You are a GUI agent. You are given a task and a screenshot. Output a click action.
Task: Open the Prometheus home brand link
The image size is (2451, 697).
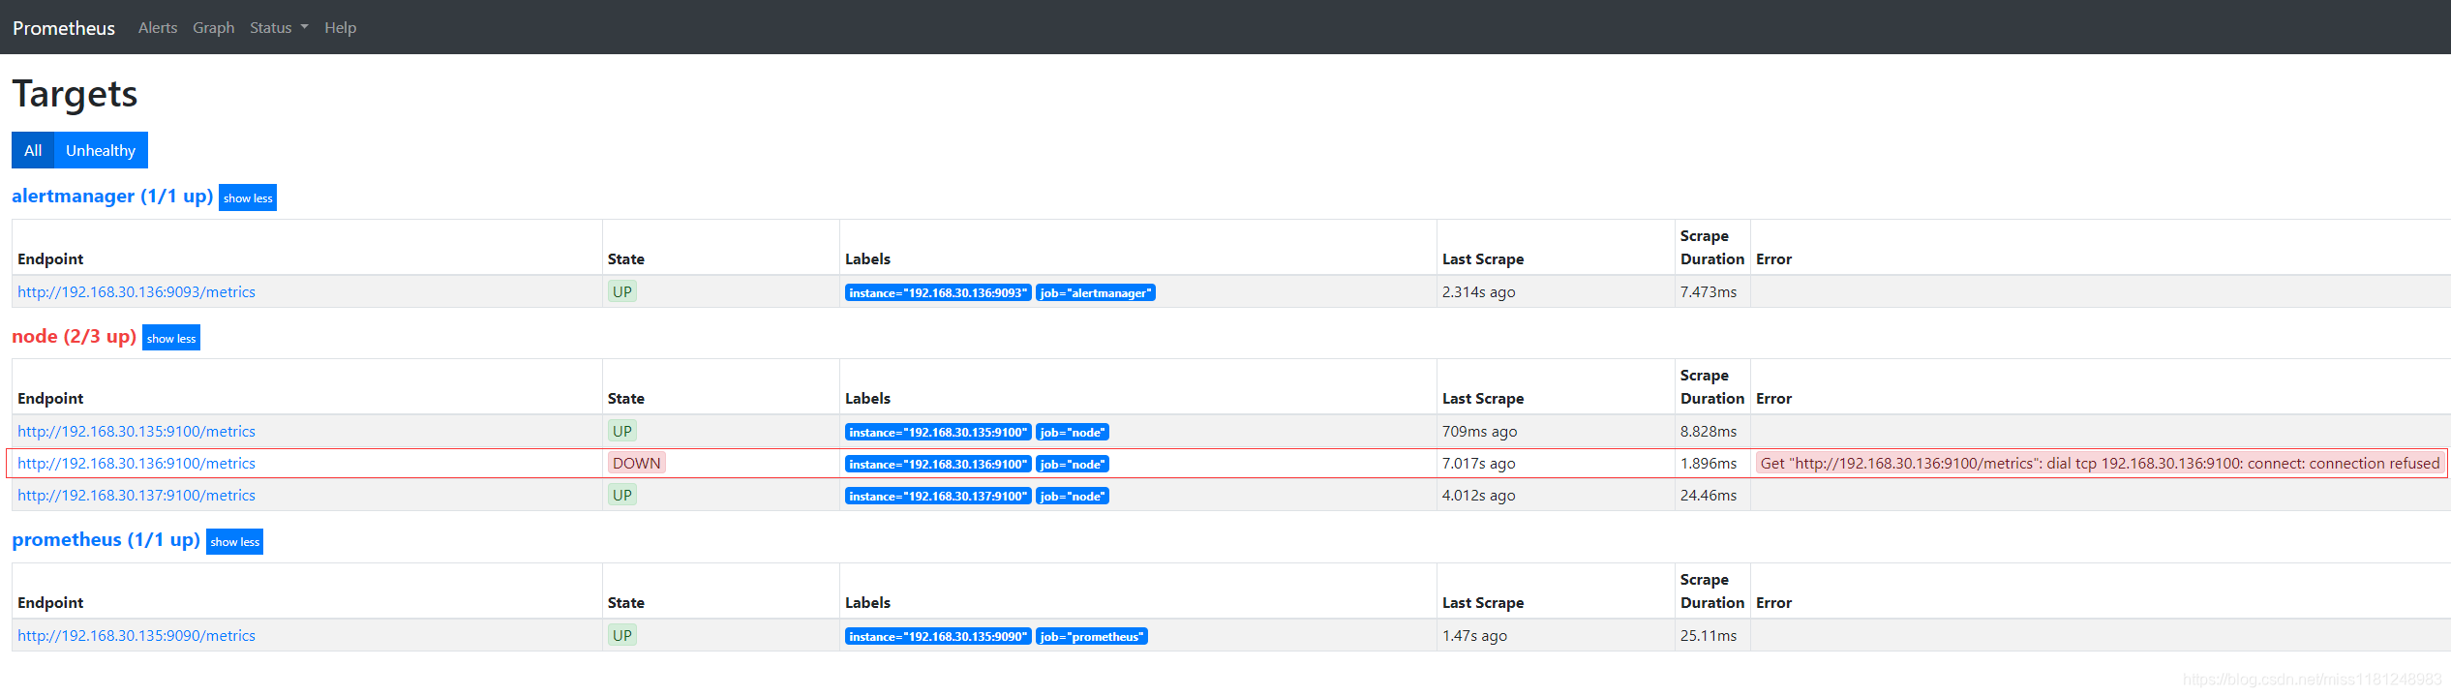(x=64, y=28)
